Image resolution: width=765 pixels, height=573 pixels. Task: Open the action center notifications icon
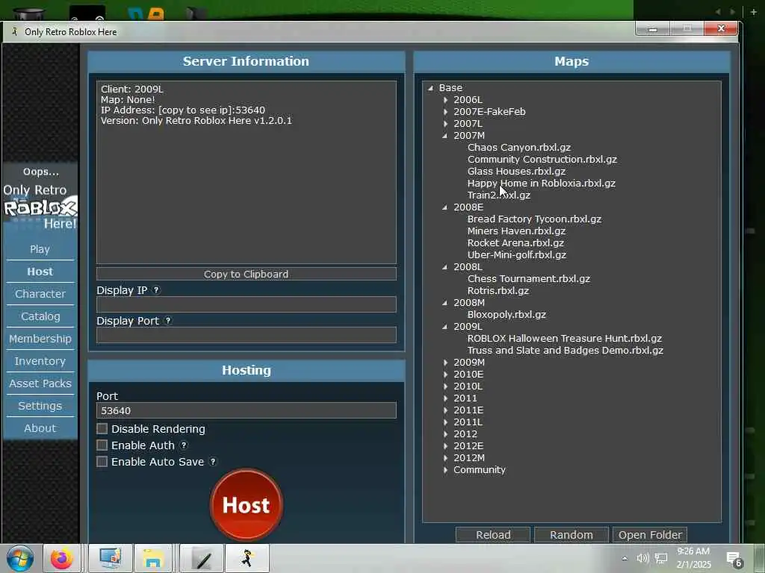(734, 559)
